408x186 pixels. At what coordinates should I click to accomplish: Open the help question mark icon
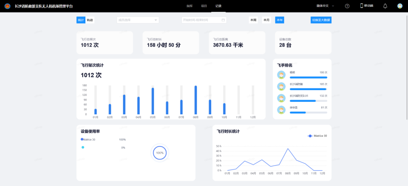coord(347,6)
